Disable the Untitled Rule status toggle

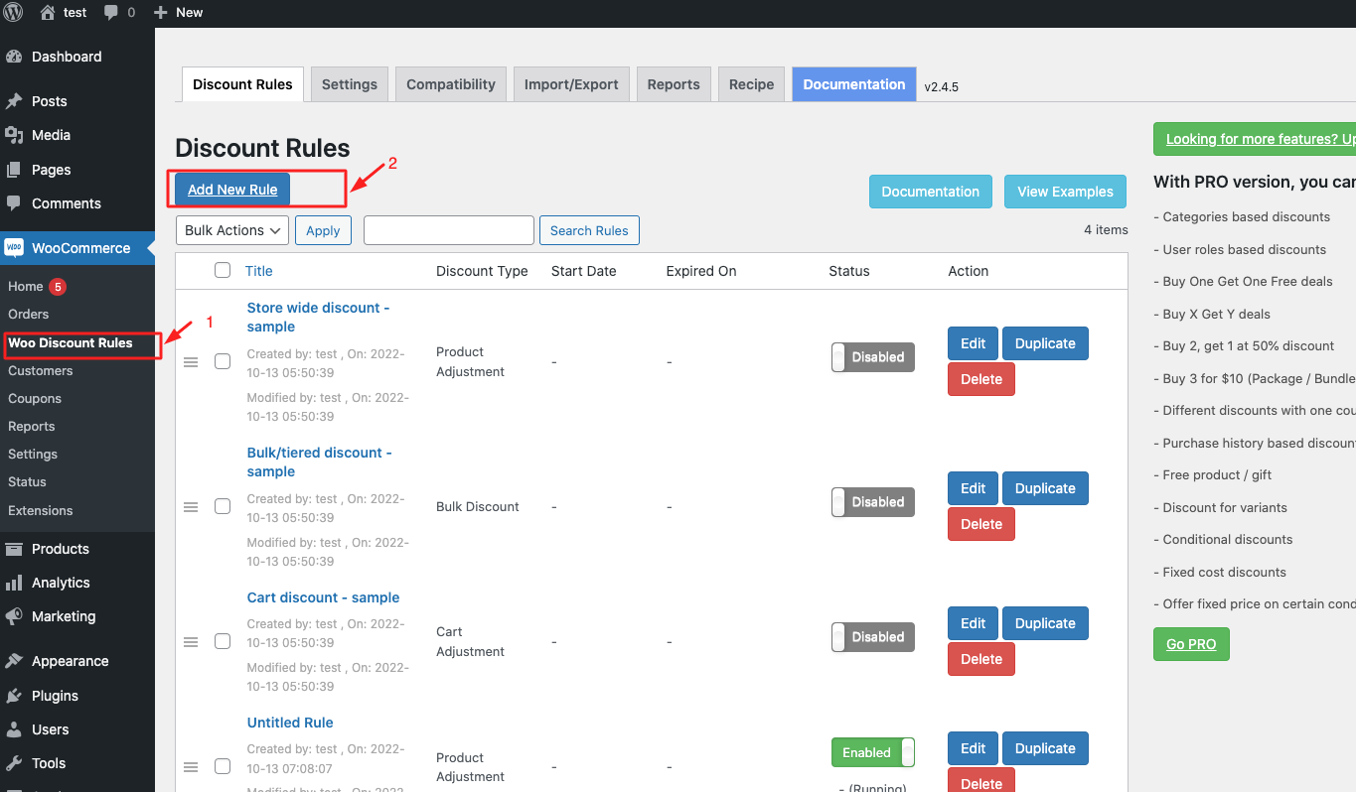(x=872, y=752)
